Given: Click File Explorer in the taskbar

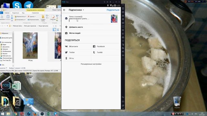Looking at the screenshot, I should pos(8,114).
